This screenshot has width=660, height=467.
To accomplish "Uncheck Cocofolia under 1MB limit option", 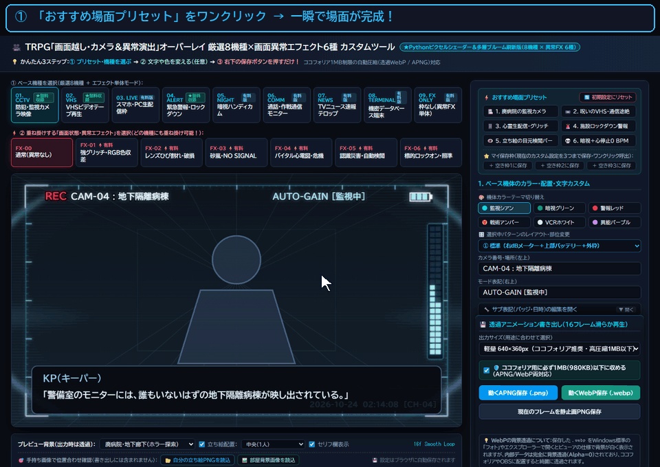I will click(487, 371).
